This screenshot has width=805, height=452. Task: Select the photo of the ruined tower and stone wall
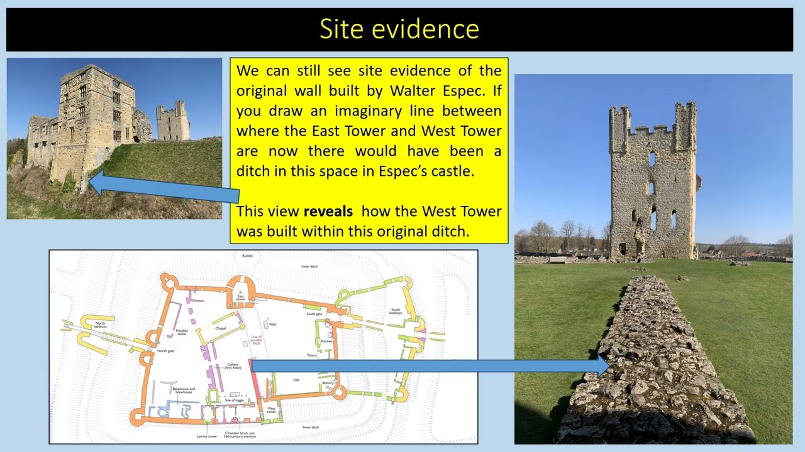point(653,259)
